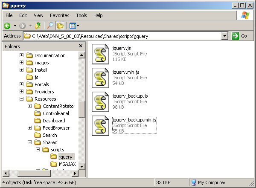Select the jquery_backup.min.js script file icon

pos(100,126)
